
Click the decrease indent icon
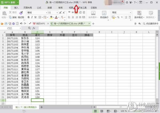tap(81, 13)
